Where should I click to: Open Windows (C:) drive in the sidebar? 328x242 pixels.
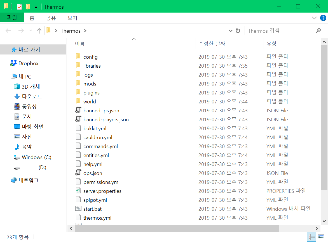(32, 157)
